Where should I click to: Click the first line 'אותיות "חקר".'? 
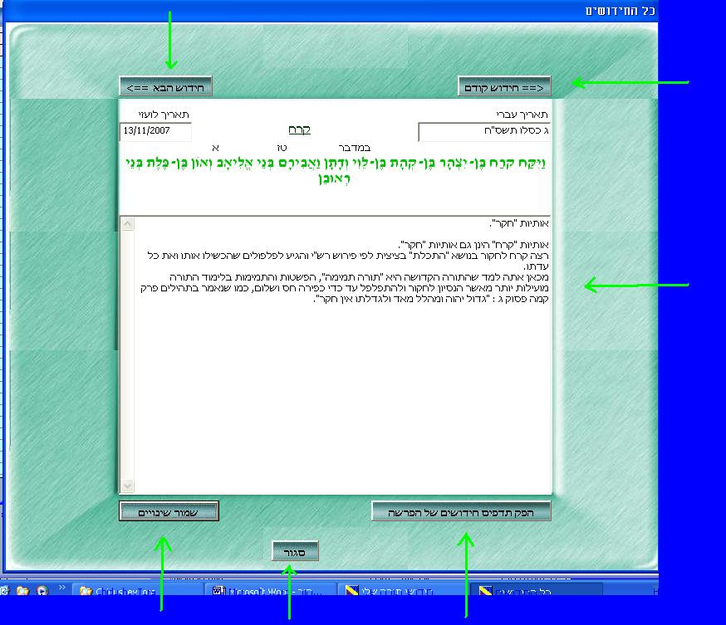tap(519, 223)
